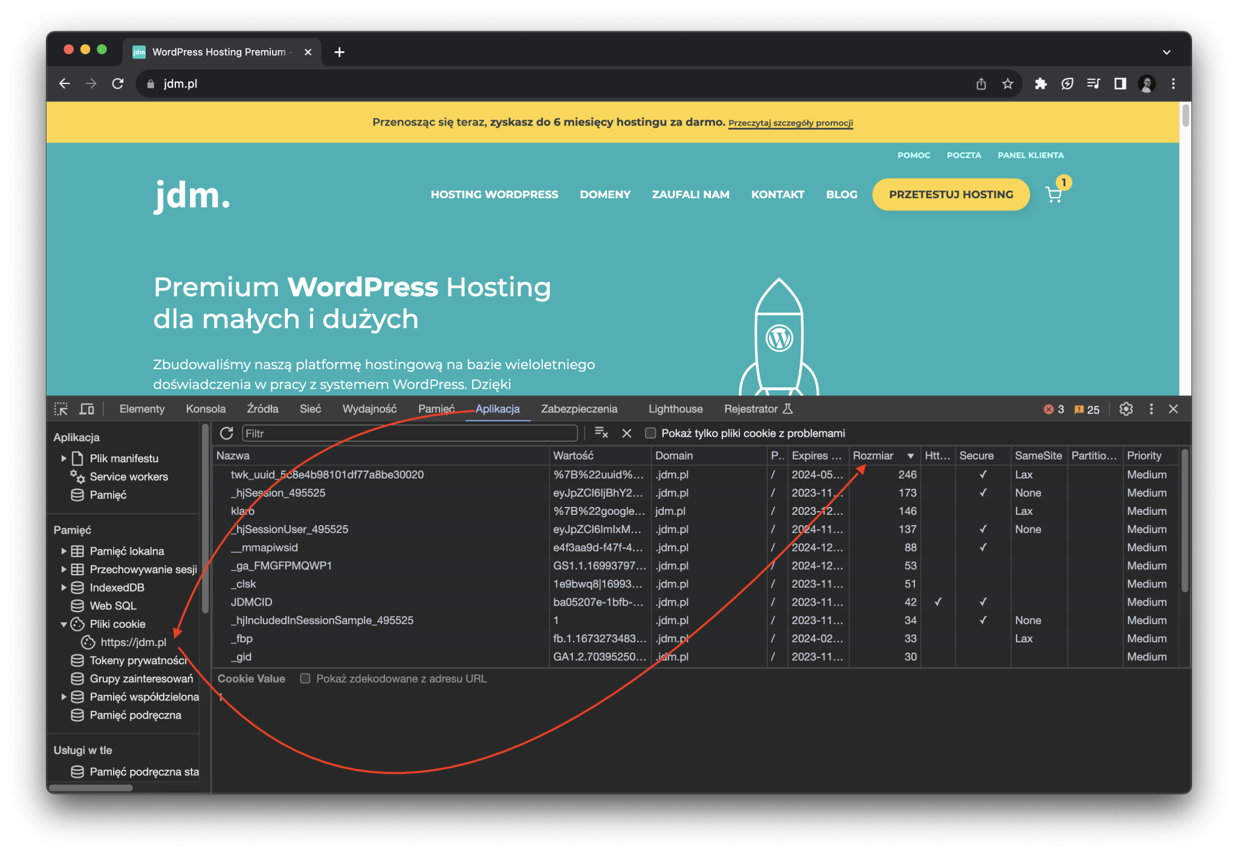Screen dimensions: 1238x855
Task: Open the tab search chevron dropdown
Action: coord(1167,52)
